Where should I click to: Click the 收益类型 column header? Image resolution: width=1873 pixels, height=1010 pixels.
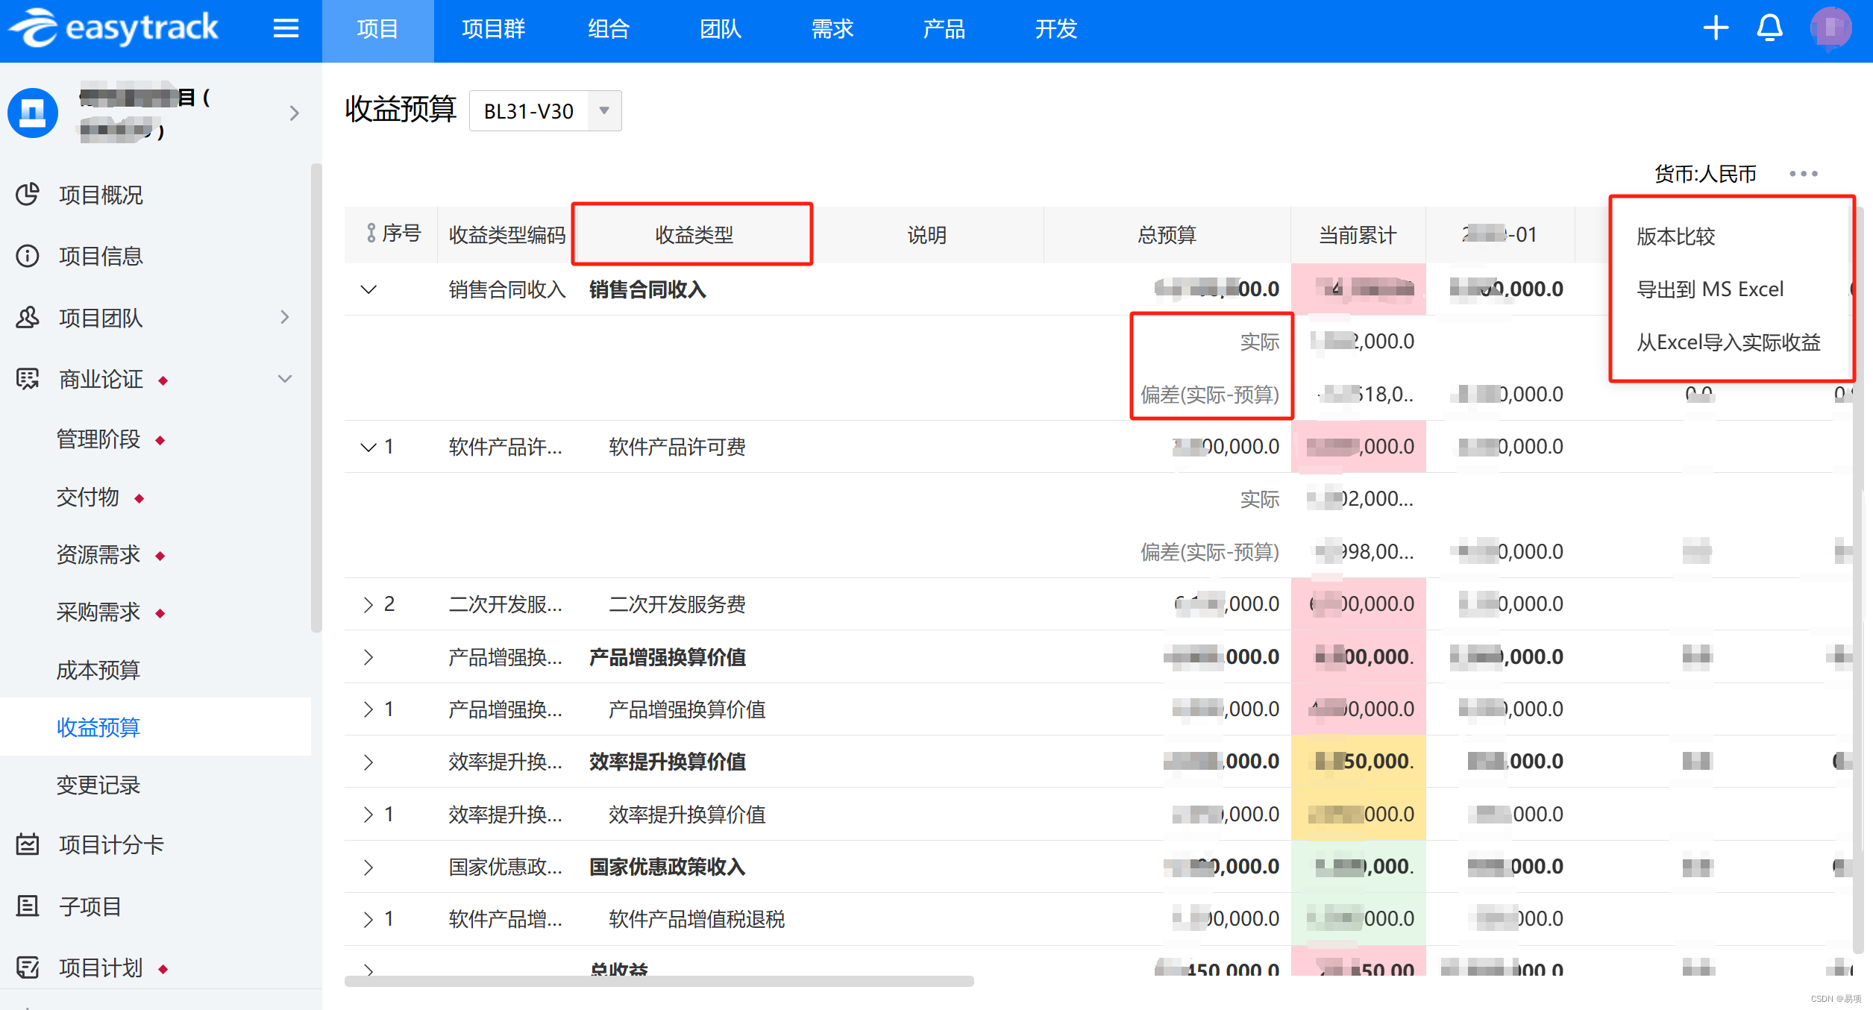(694, 235)
